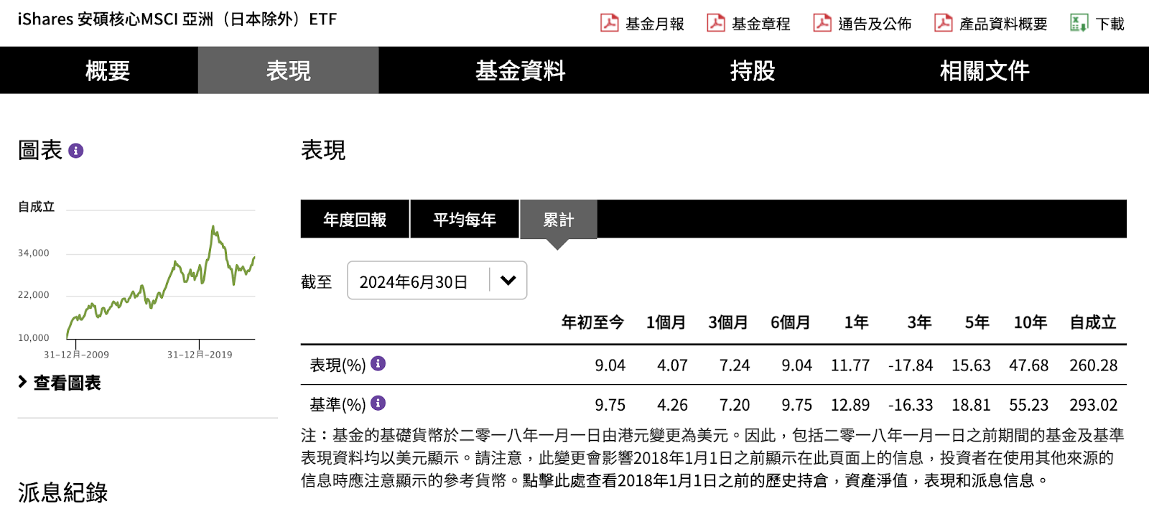Image resolution: width=1149 pixels, height=509 pixels.
Task: Click the 47.68 ten-year performance value
Action: pos(1028,365)
